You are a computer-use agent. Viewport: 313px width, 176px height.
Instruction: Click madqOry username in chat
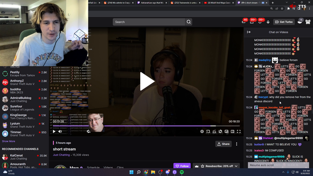pyautogui.click(x=265, y=60)
